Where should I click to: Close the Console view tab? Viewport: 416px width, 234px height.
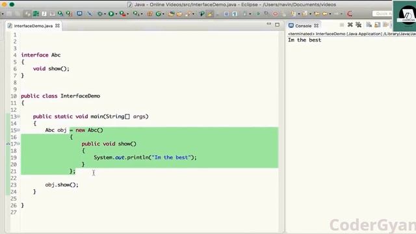click(317, 26)
